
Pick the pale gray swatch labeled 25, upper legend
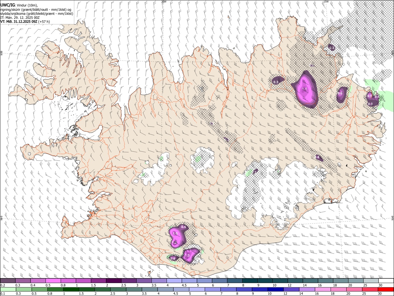[x=371, y=281]
